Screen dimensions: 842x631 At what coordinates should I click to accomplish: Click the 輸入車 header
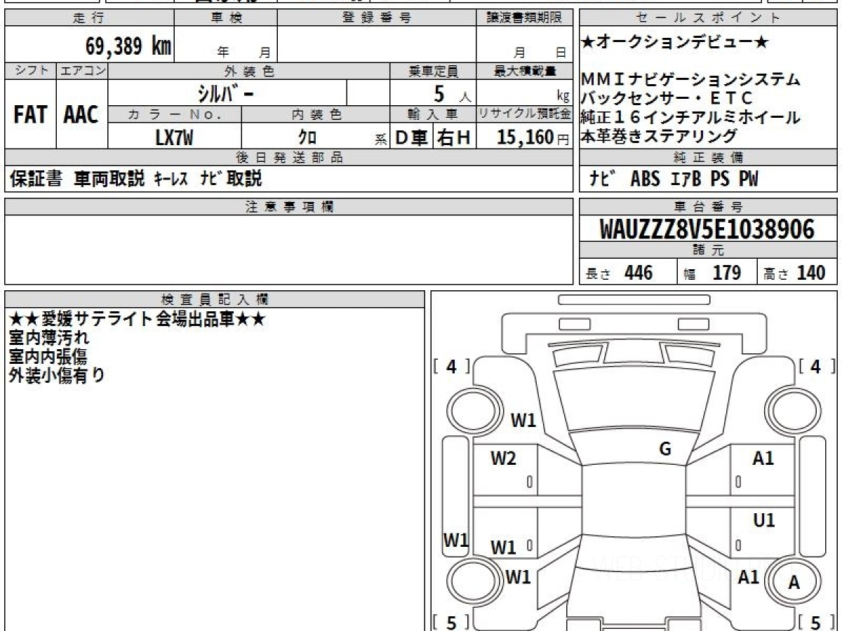click(433, 114)
